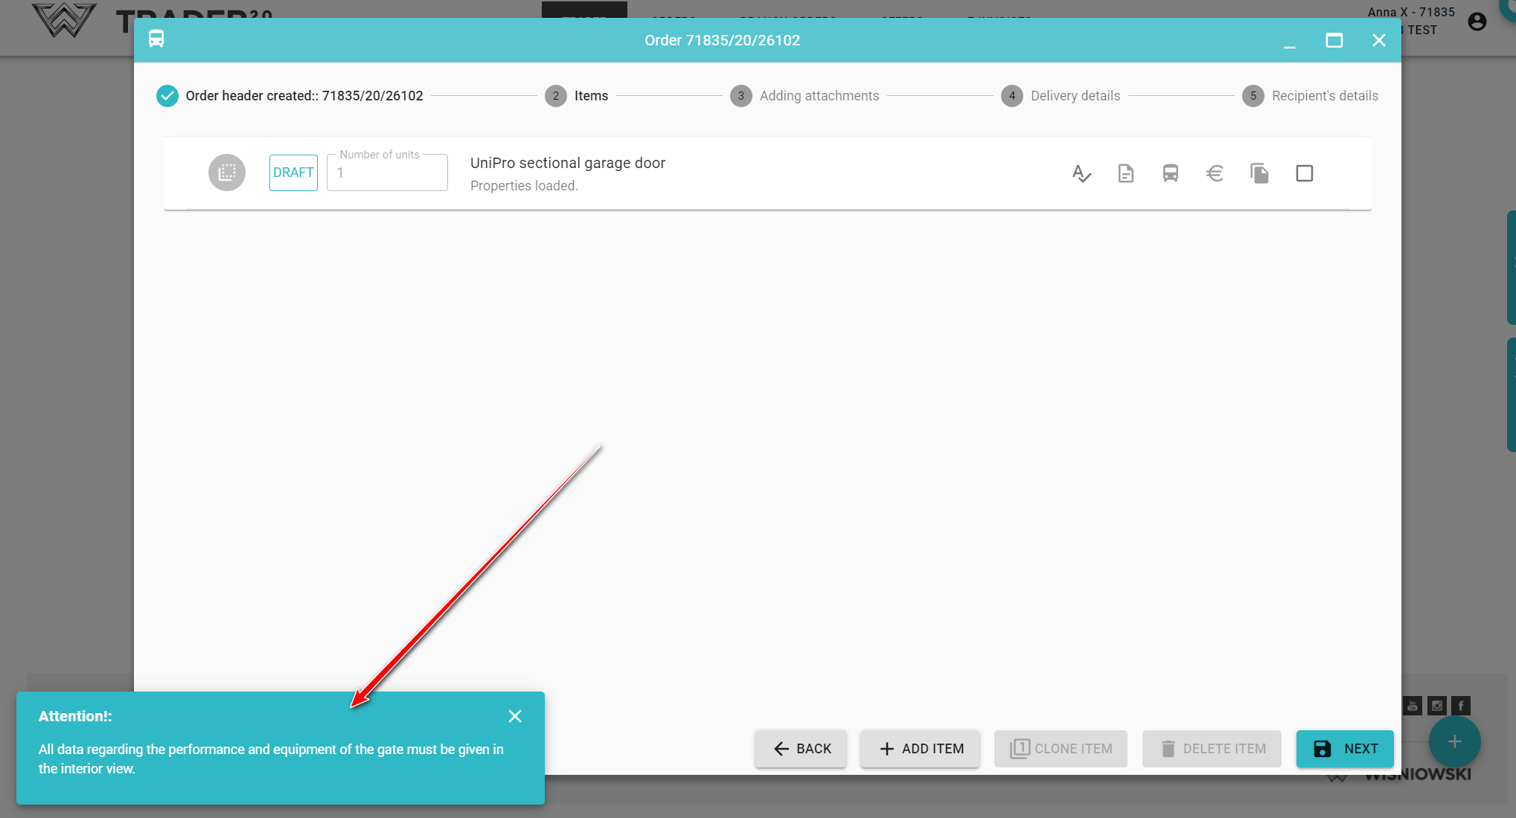Screen dimensions: 1516x818
Task: Click the NEXT save button
Action: (x=1345, y=749)
